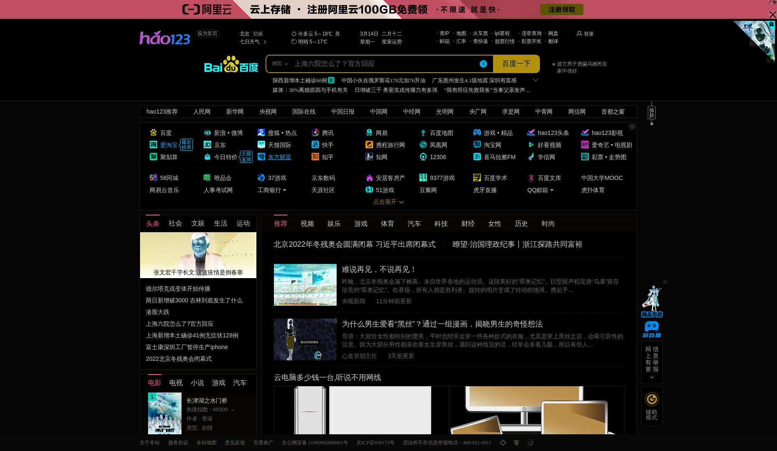The width and height of the screenshot is (777, 451).
Task: Open the 长津湖之水门桥 movie poster
Action: click(165, 413)
